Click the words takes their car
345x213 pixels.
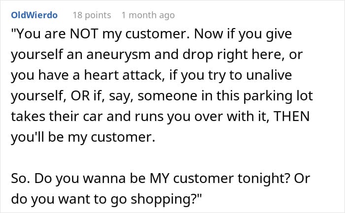tap(57, 117)
